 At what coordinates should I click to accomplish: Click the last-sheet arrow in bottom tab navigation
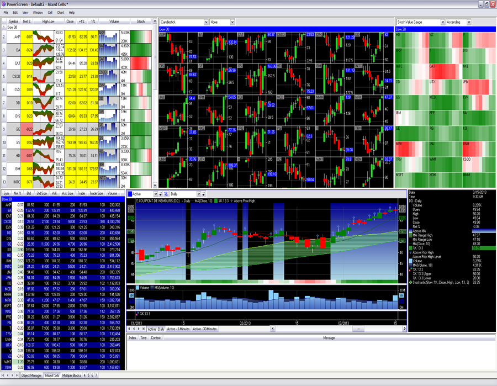tap(18, 376)
